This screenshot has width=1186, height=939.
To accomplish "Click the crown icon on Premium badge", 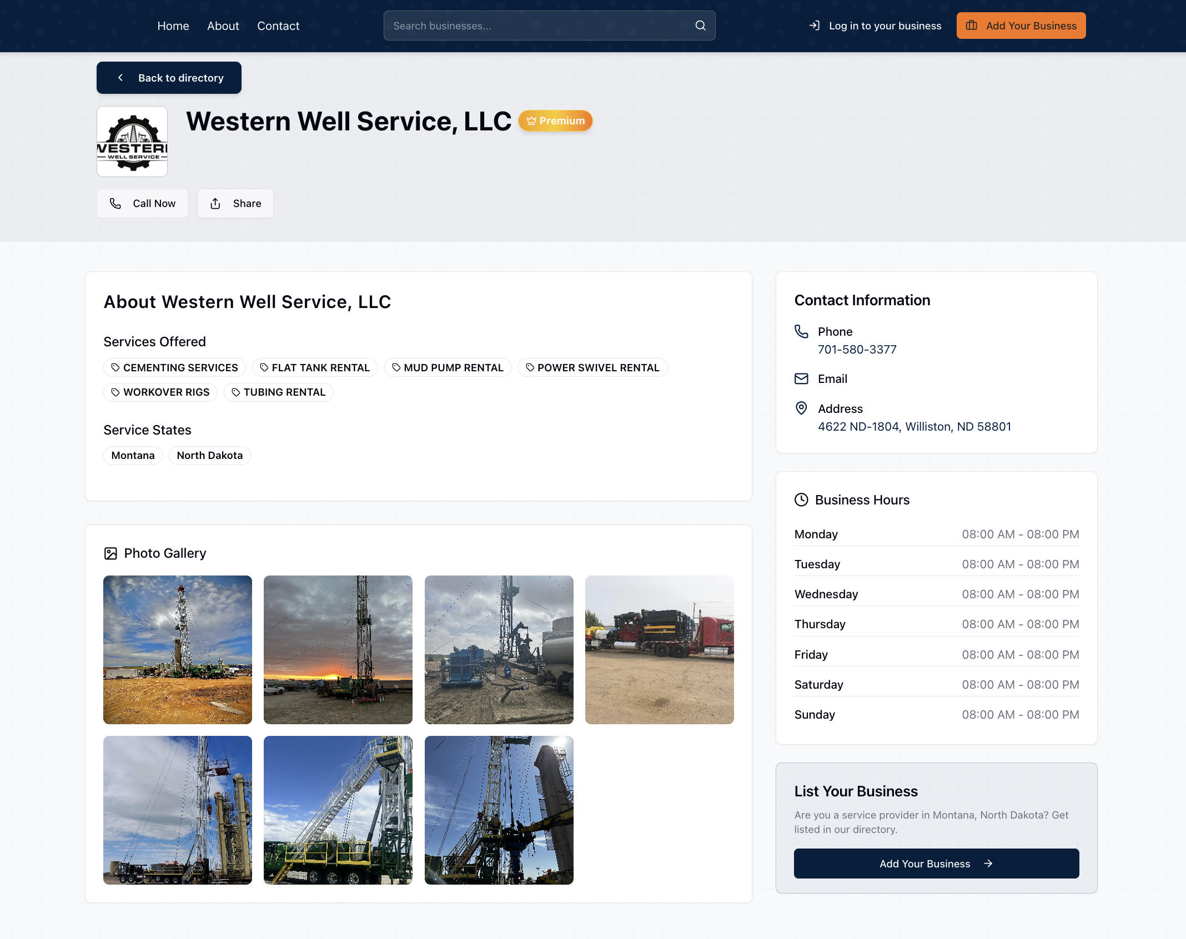I will (x=531, y=120).
